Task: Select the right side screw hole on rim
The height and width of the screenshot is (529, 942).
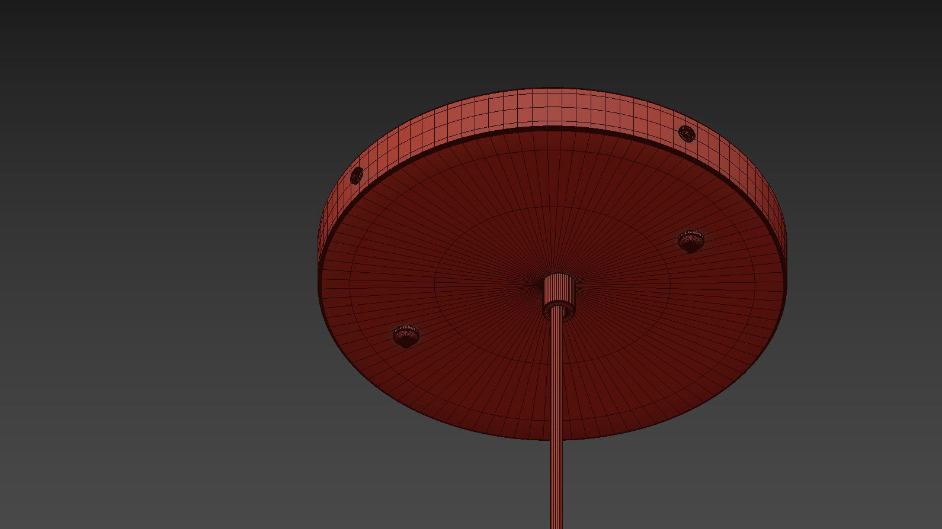Action: tap(687, 133)
